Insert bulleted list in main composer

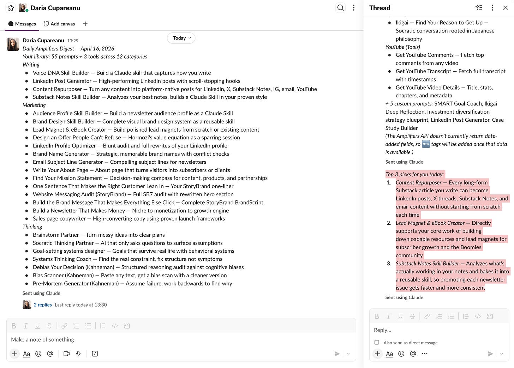click(88, 326)
